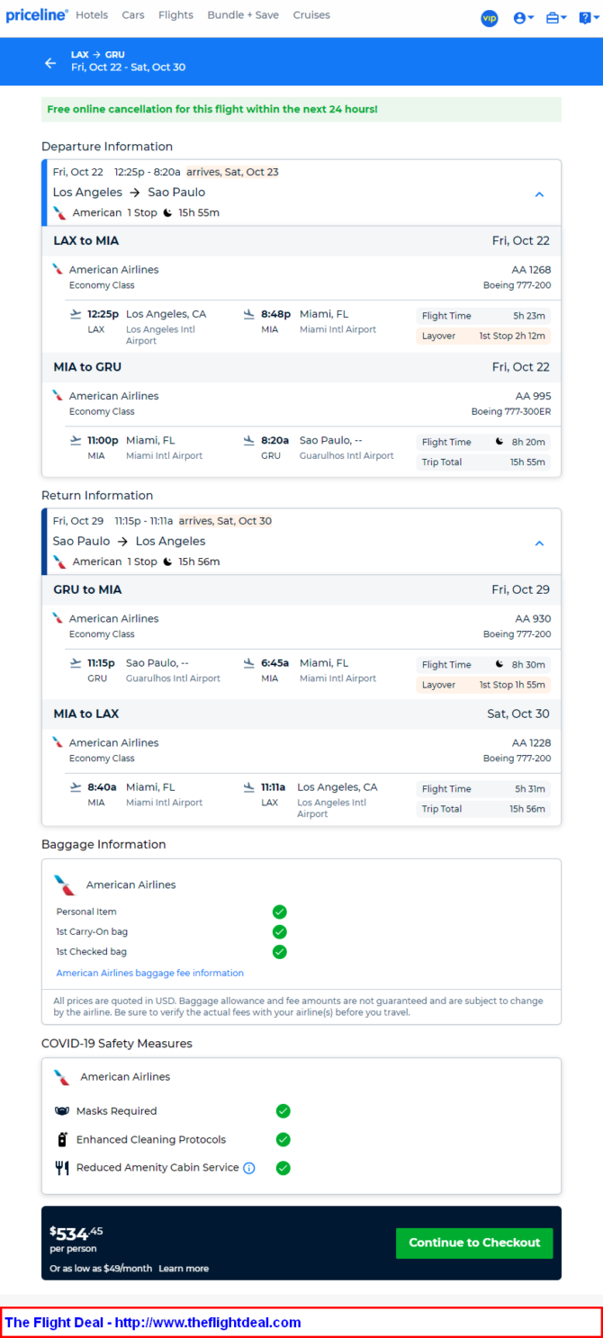Open the My Trips briefcase dropdown
Screen dimensions: 603x1338
556,18
